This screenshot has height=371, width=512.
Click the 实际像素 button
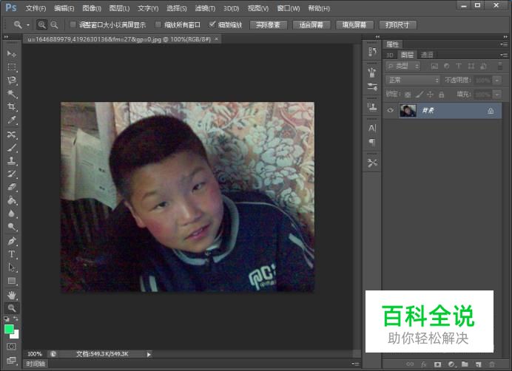pyautogui.click(x=268, y=25)
